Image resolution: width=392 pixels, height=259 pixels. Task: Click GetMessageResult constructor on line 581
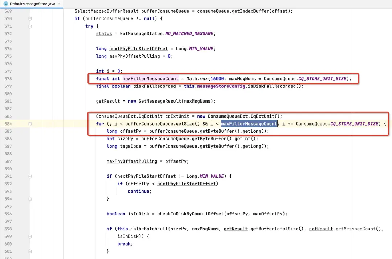point(160,101)
